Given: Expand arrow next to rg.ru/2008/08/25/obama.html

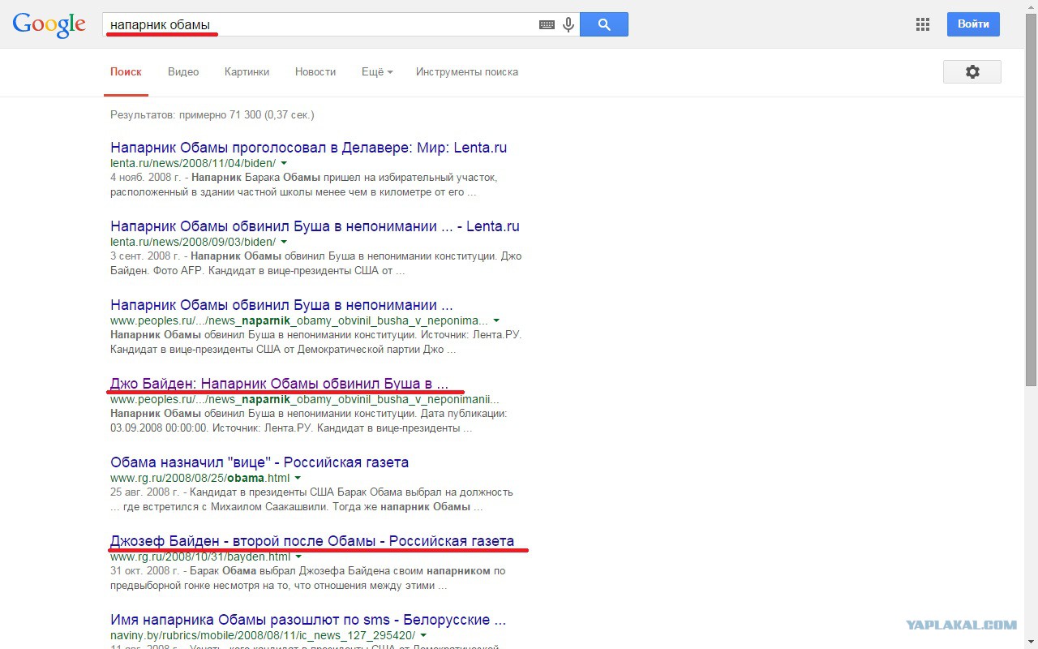Looking at the screenshot, I should coord(298,479).
